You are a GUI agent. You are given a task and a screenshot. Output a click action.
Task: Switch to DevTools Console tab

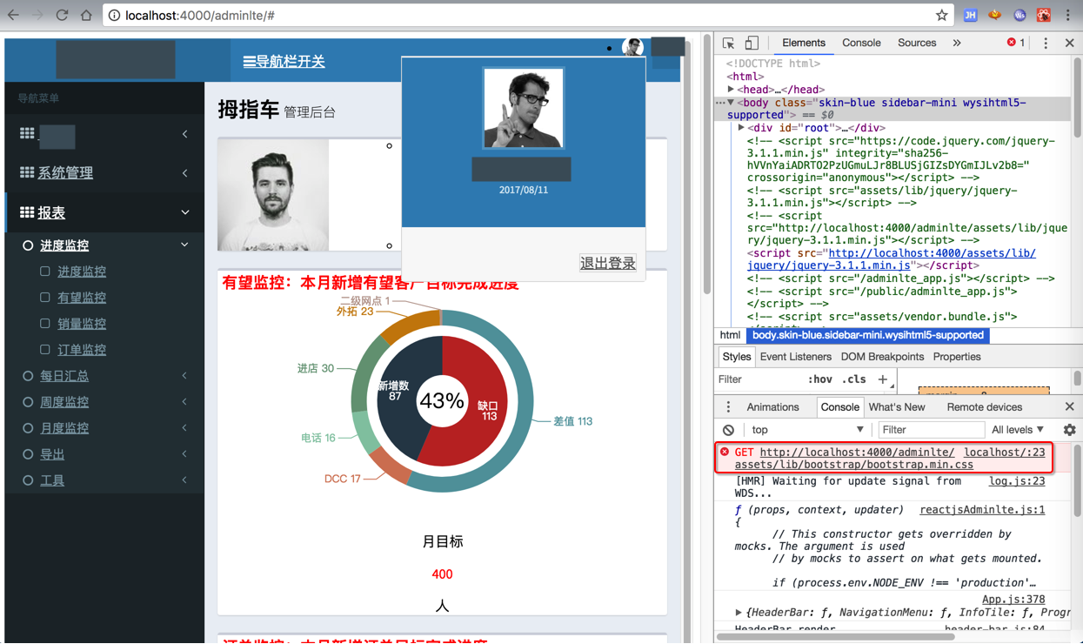pyautogui.click(x=861, y=43)
